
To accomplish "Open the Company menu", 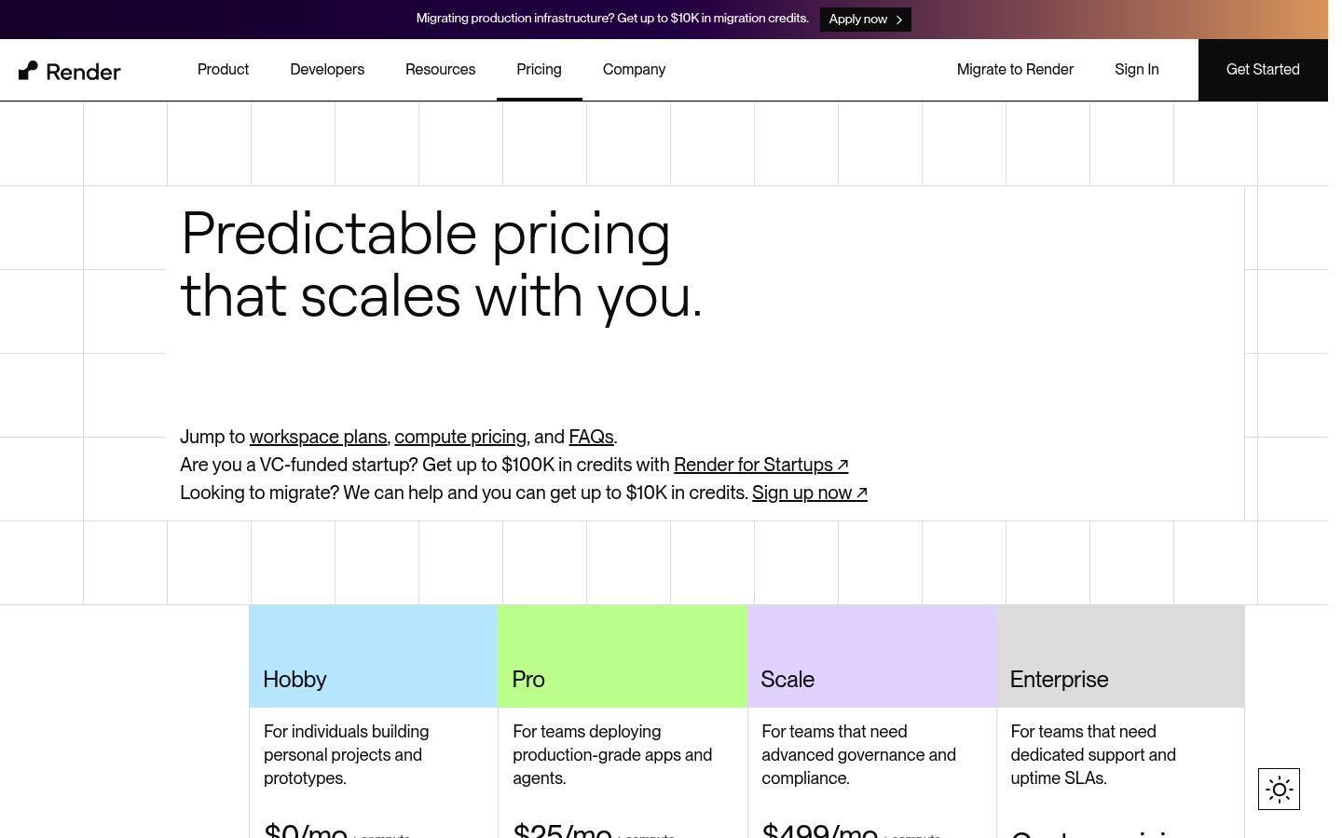I will [634, 70].
